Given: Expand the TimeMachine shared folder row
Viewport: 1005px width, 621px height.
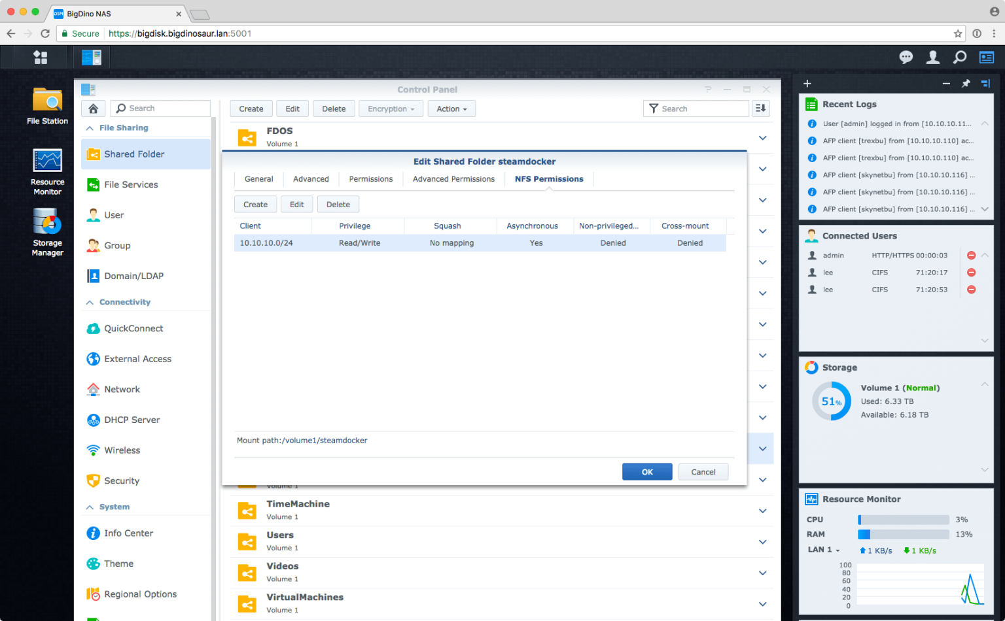Looking at the screenshot, I should [762, 511].
